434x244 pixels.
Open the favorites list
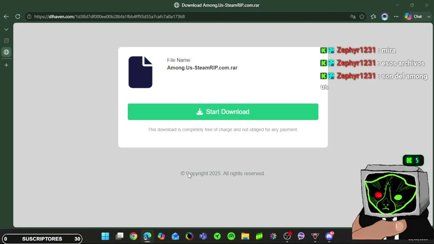(x=373, y=17)
